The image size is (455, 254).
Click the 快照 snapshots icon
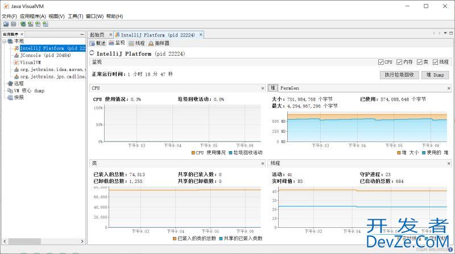click(10, 98)
